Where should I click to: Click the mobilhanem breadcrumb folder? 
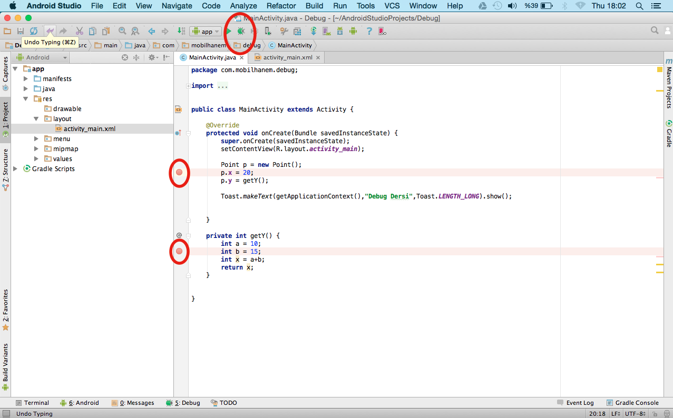coord(204,45)
